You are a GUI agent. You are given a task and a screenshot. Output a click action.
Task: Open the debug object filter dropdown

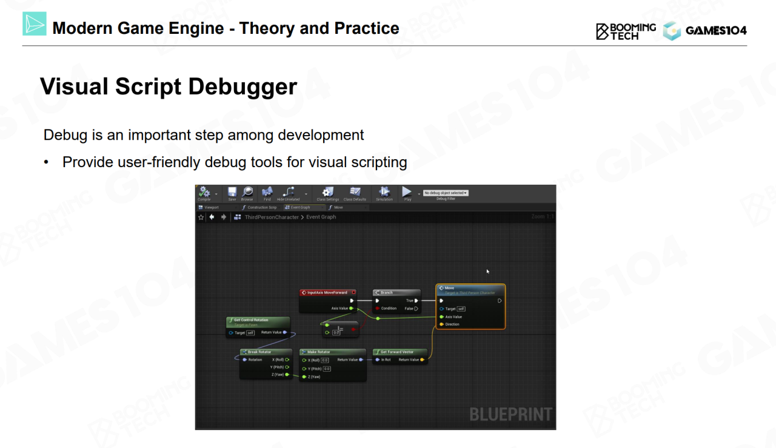pyautogui.click(x=446, y=193)
